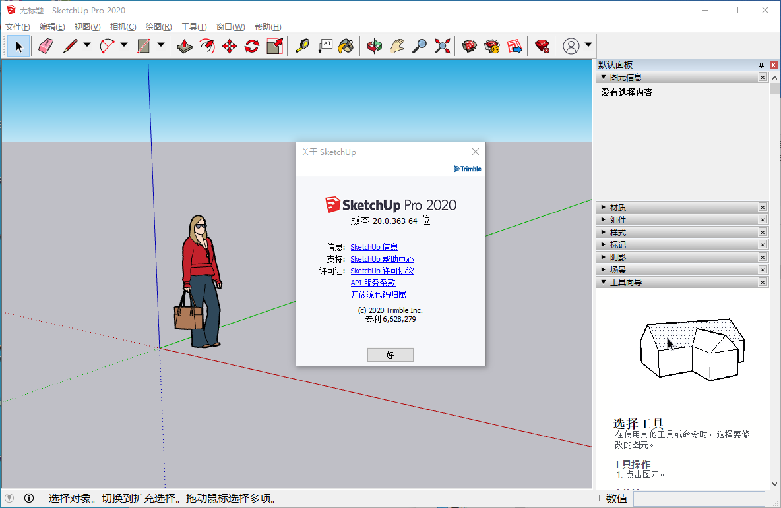Select the Eraser tool in the toolbar
This screenshot has width=781, height=508.
click(46, 46)
